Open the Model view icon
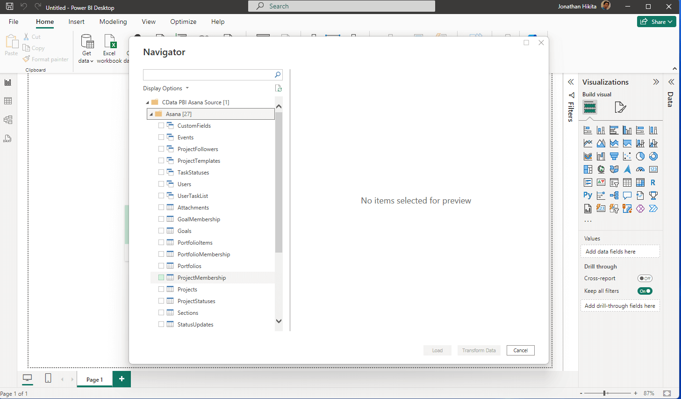Image resolution: width=681 pixels, height=399 pixels. [8, 120]
